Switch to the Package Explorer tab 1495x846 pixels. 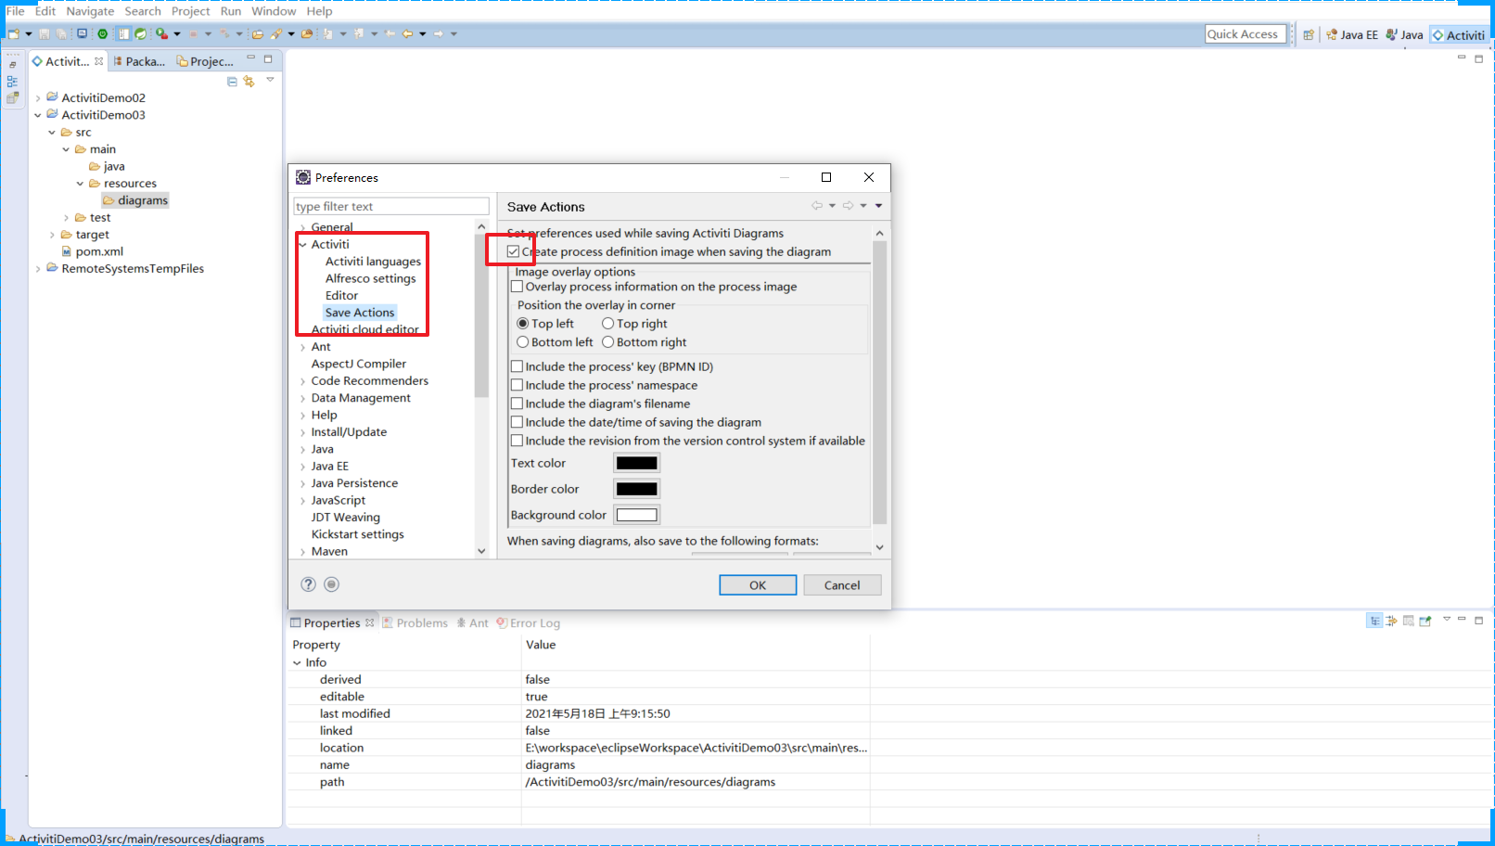139,61
